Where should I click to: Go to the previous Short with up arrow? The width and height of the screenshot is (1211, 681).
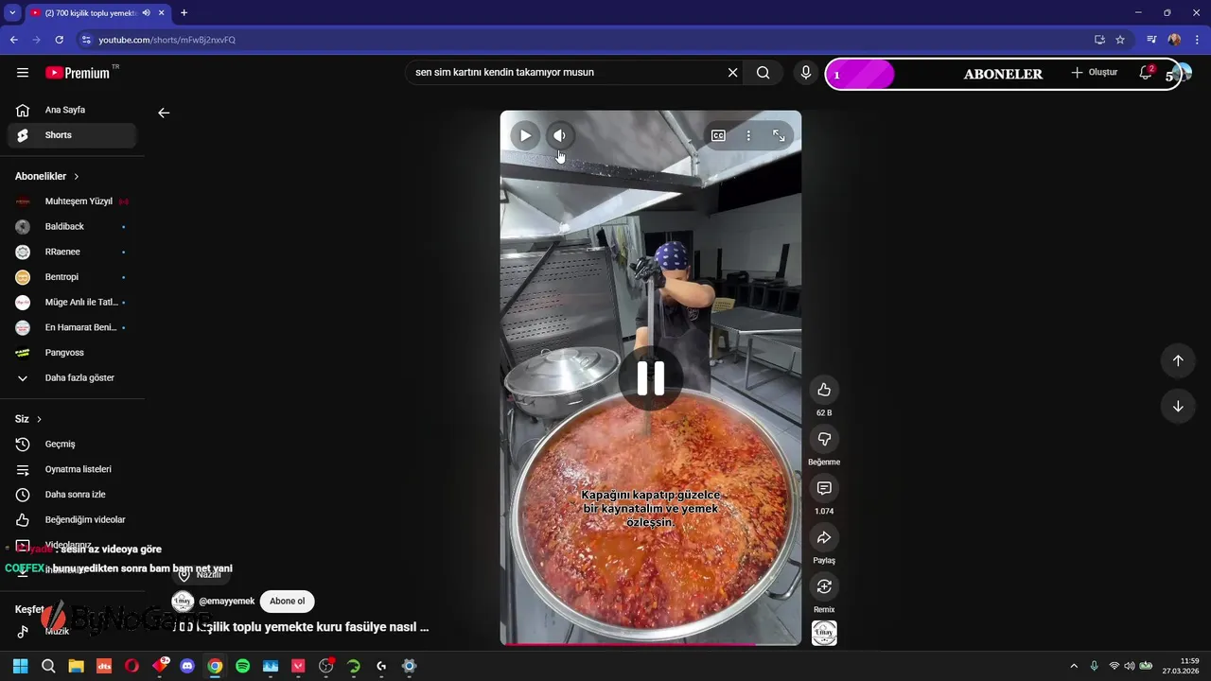pos(1178,360)
